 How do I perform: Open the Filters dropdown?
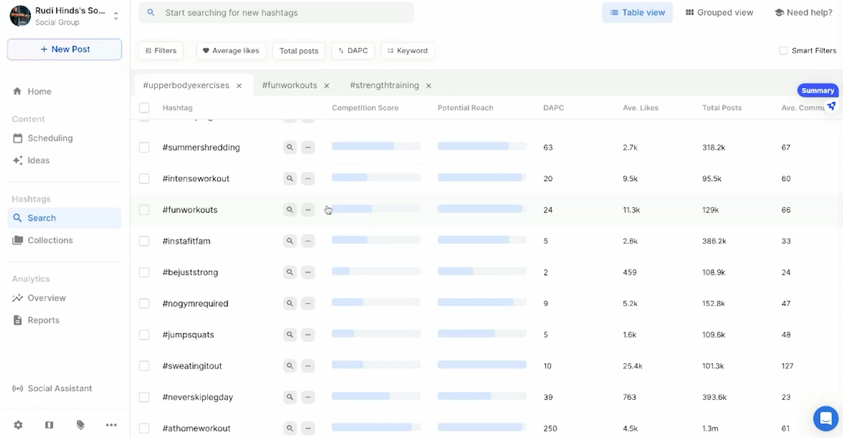pyautogui.click(x=161, y=51)
